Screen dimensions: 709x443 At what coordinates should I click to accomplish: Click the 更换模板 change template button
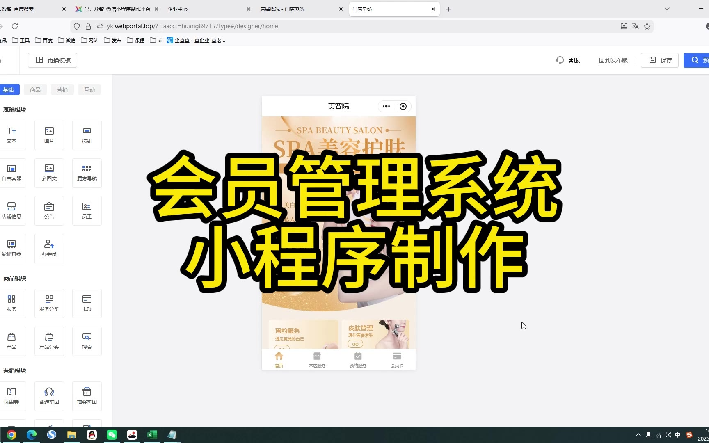(x=53, y=60)
